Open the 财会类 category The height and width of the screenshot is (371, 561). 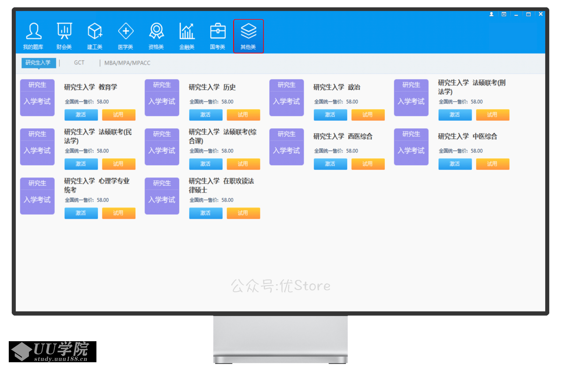click(64, 36)
